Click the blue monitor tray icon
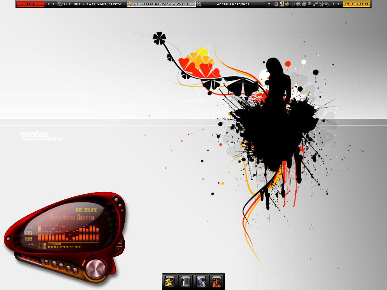This screenshot has width=387, height=290. [x=310, y=4]
